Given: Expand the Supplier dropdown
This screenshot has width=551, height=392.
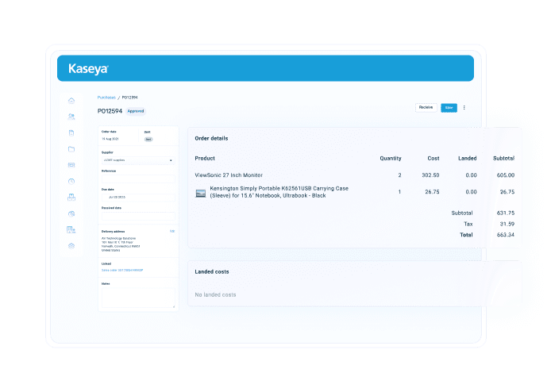Looking at the screenshot, I should [x=137, y=159].
